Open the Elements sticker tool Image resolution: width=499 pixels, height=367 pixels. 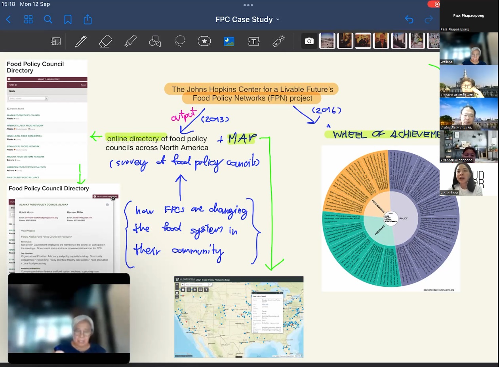pyautogui.click(x=204, y=41)
